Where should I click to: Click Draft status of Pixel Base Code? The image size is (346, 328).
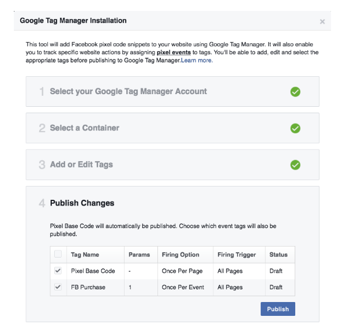[x=276, y=271]
